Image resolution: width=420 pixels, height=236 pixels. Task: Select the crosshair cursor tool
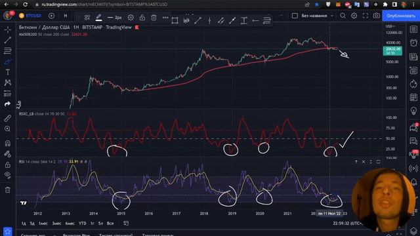click(7, 29)
